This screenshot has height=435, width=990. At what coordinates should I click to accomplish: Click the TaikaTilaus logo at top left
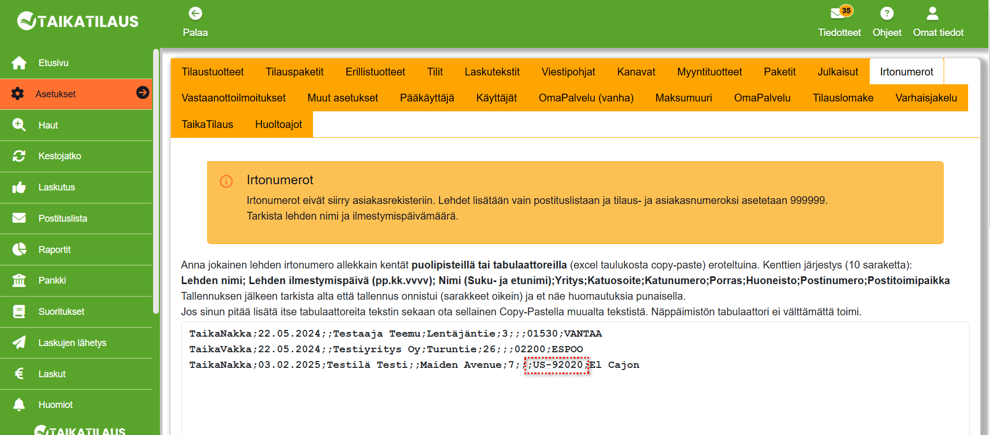[78, 21]
